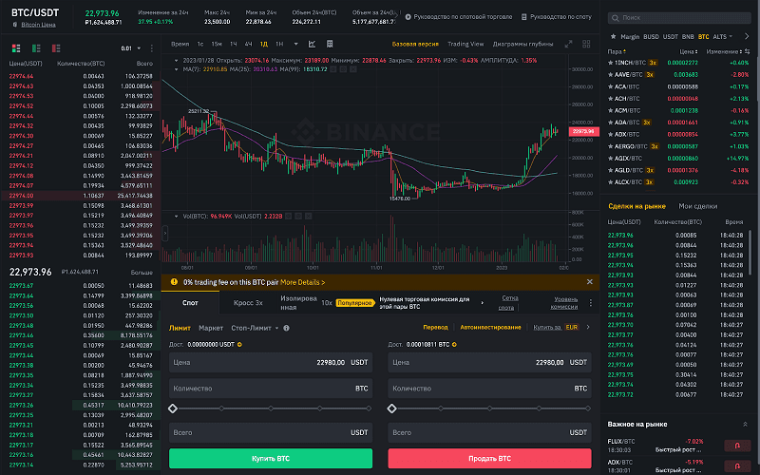The height and width of the screenshot is (475, 760).
Task: Open the Bitcoin Цена link
Action: click(x=38, y=25)
